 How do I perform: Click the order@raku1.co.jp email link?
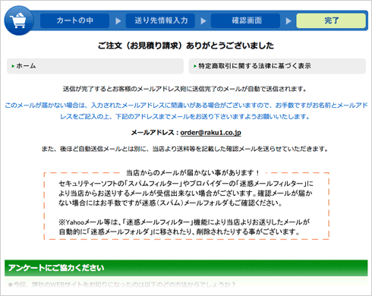210,133
